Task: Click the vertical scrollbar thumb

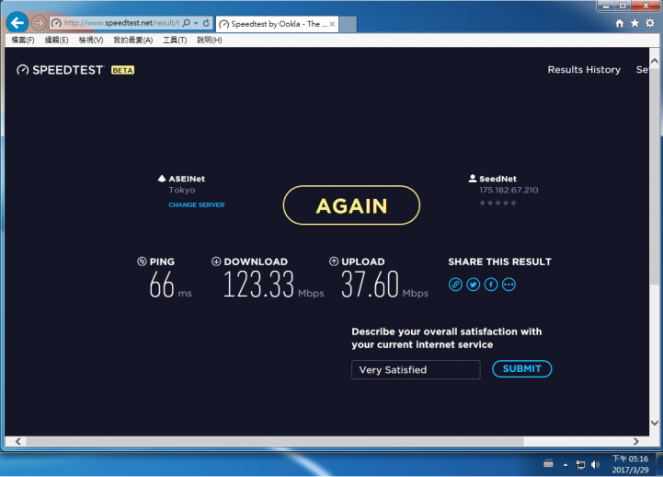Action: 654,176
